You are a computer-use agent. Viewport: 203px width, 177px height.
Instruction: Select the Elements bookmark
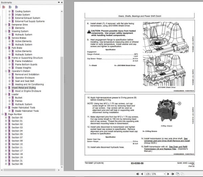coord(20,28)
